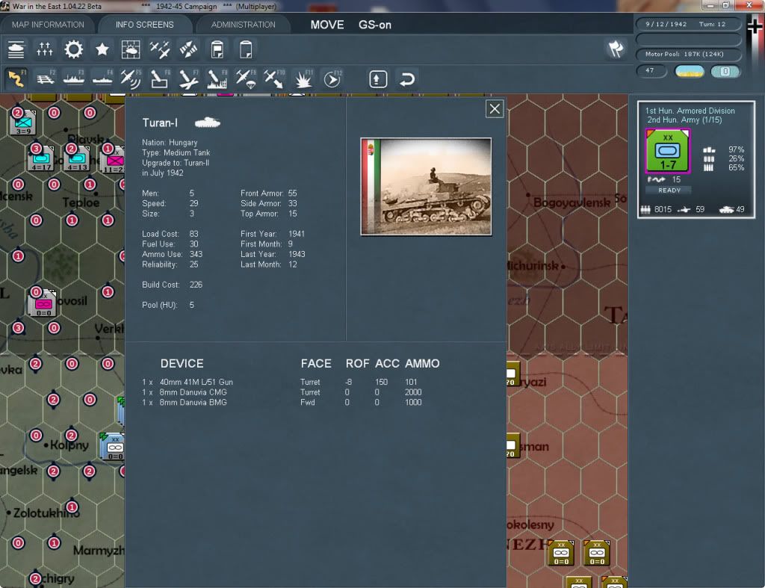Select the F10 air transfer mode
The height and width of the screenshot is (588, 765).
274,78
